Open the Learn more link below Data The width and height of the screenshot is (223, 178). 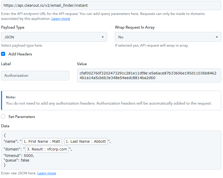tap(47, 173)
